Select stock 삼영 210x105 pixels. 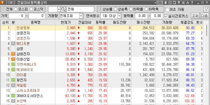point(20,49)
